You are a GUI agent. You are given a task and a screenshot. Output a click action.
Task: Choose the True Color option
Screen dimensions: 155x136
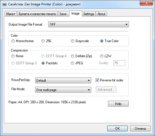109,41
